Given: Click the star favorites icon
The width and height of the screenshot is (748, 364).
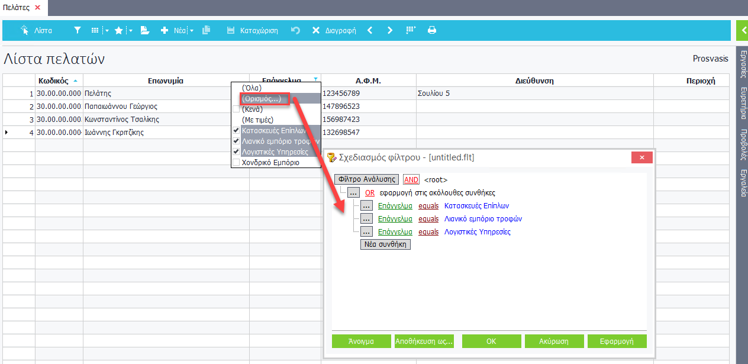Looking at the screenshot, I should pyautogui.click(x=119, y=30).
